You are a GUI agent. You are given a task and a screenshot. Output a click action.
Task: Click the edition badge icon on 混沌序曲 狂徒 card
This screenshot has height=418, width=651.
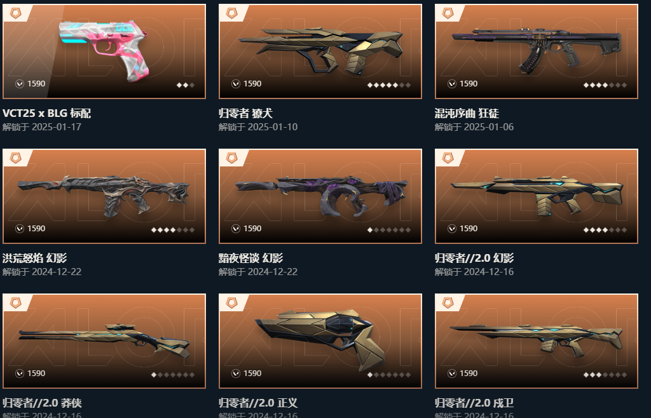448,13
